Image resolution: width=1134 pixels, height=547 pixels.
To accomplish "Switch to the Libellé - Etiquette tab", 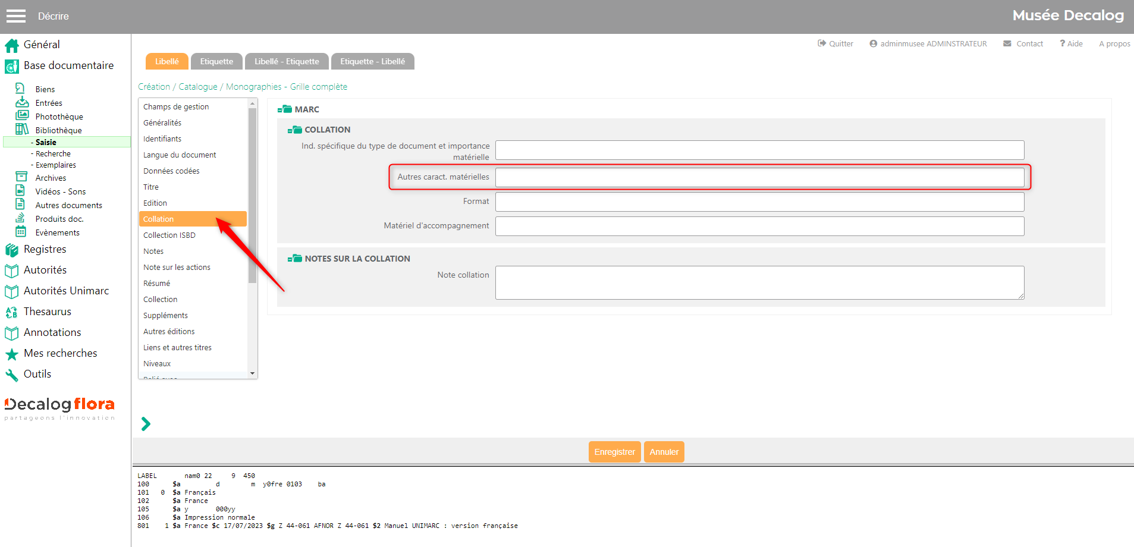I will [287, 61].
